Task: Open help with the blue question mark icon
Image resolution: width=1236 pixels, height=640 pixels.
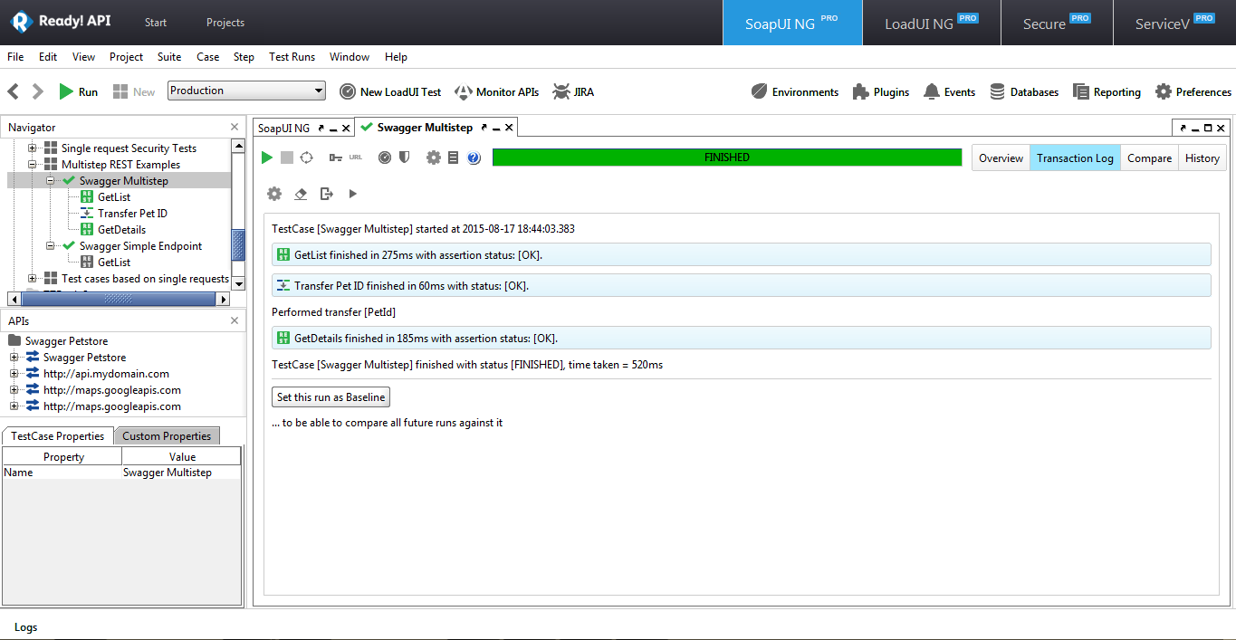Action: (x=474, y=158)
